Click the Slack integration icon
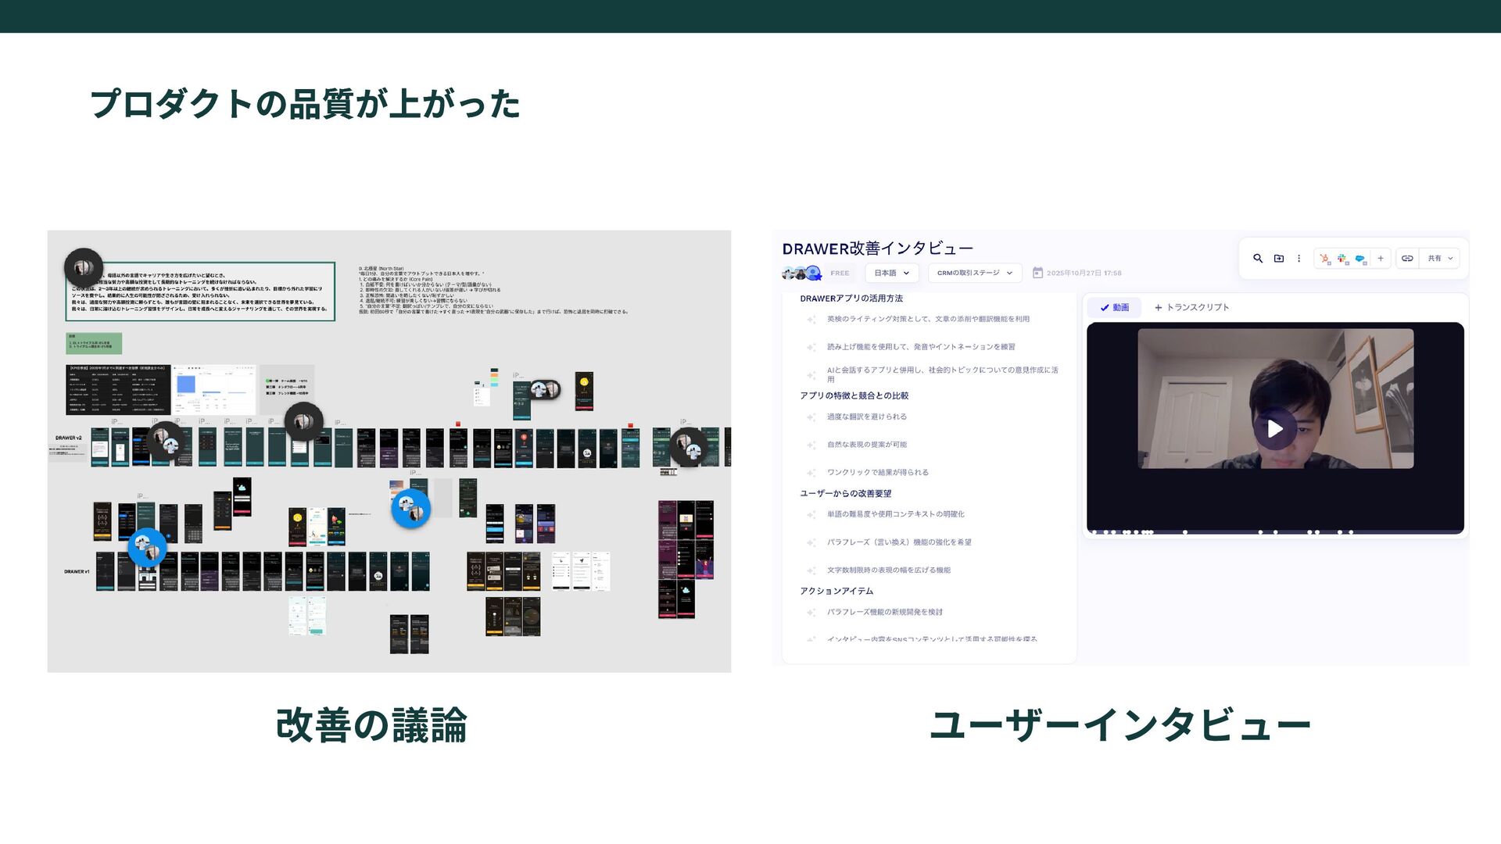 click(1342, 259)
